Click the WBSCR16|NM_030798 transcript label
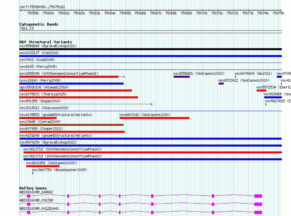 [36, 200]
